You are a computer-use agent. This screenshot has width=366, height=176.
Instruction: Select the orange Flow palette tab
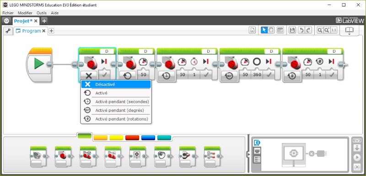[100, 137]
